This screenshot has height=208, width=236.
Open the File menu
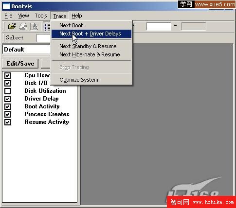coord(8,16)
